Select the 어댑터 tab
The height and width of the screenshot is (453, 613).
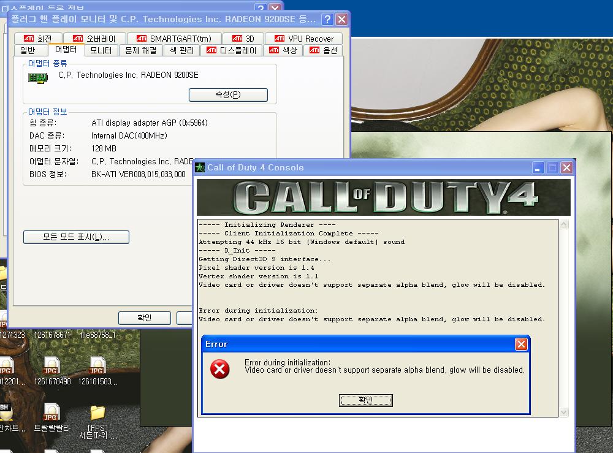(x=66, y=49)
